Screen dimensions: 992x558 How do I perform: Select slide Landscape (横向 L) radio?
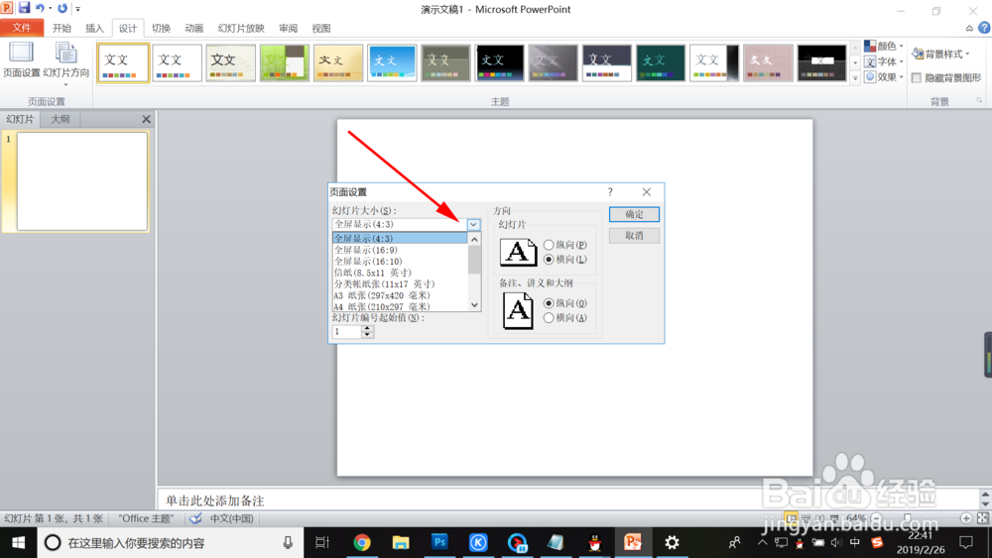(x=549, y=259)
